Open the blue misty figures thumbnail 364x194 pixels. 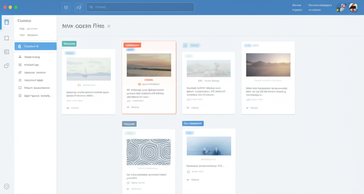(209, 146)
